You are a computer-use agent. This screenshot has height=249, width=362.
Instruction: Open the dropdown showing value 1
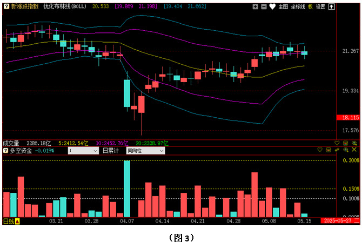click(x=83, y=151)
